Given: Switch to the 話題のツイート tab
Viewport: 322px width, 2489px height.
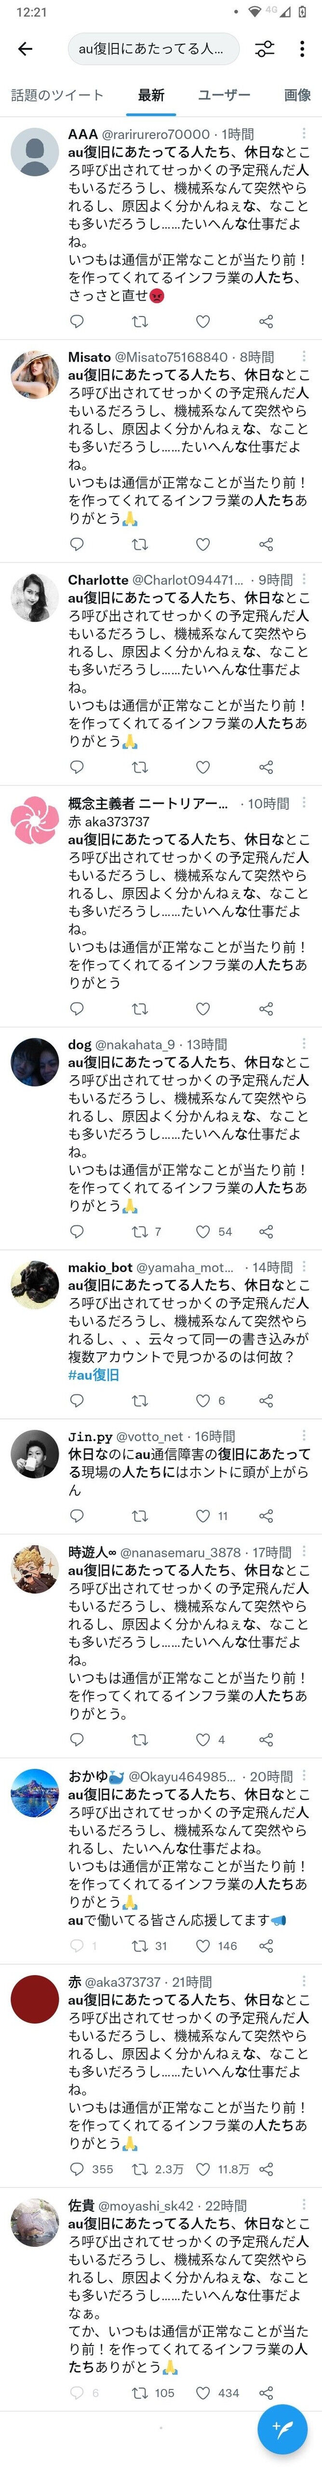Looking at the screenshot, I should [57, 95].
